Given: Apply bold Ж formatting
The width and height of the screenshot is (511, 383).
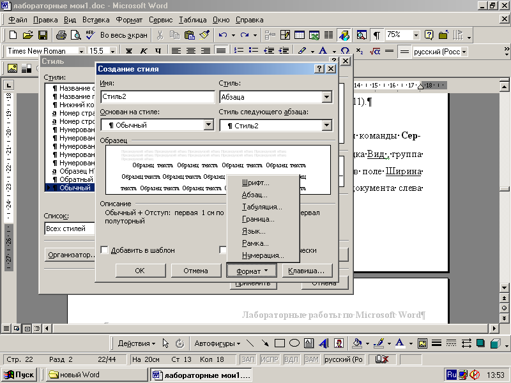Looking at the screenshot, I should tap(129, 51).
